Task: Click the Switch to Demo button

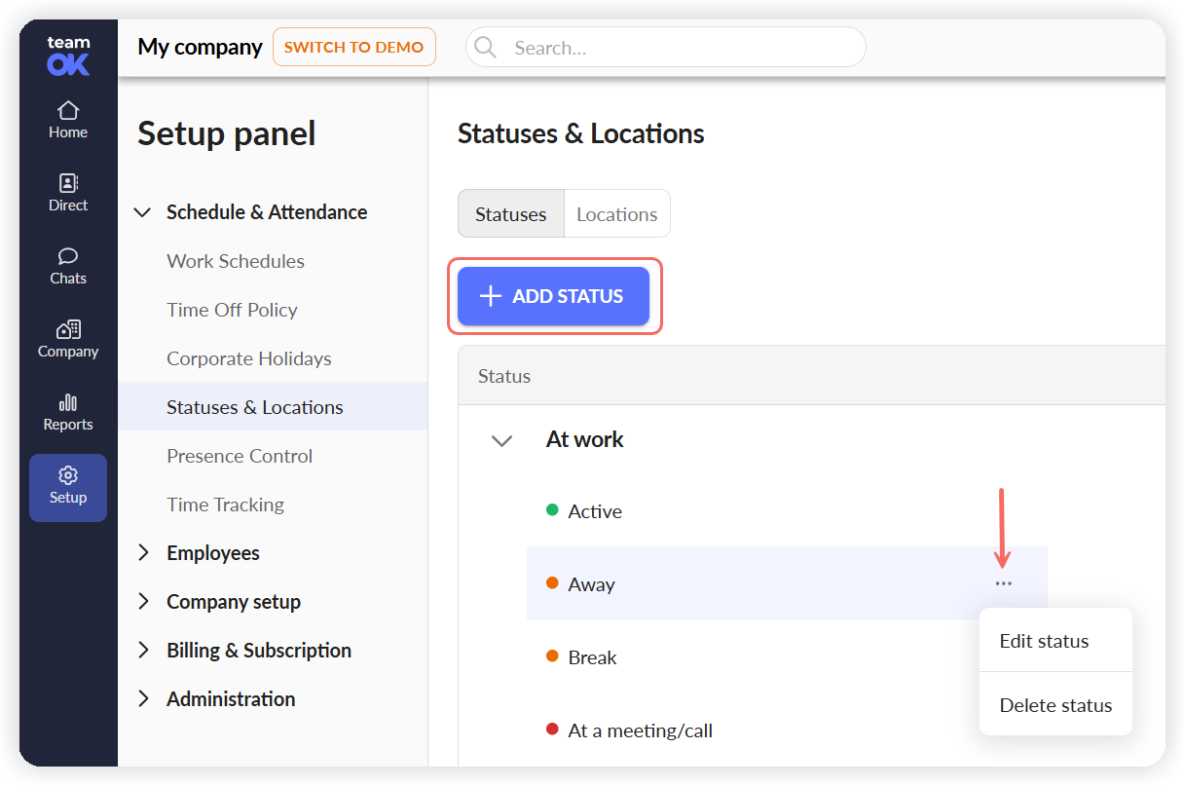Action: click(x=354, y=47)
